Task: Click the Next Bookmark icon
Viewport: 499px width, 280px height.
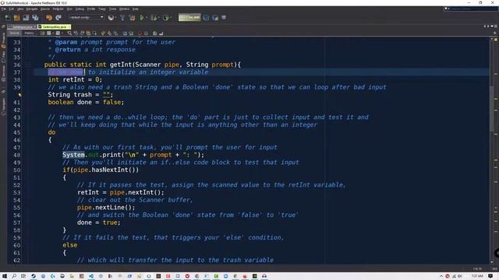Action: (x=109, y=33)
